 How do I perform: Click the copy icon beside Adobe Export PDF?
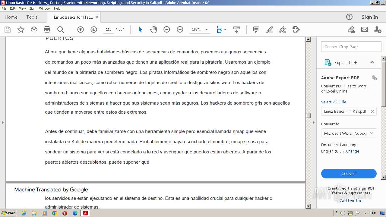point(374,78)
